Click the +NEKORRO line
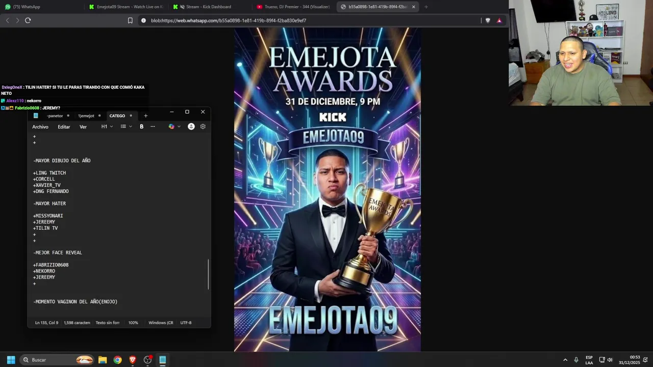This screenshot has width=653, height=367. tap(44, 271)
